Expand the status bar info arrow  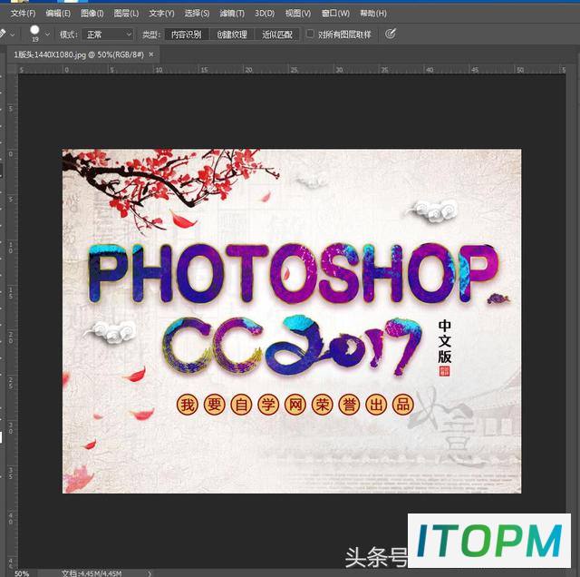(150, 573)
